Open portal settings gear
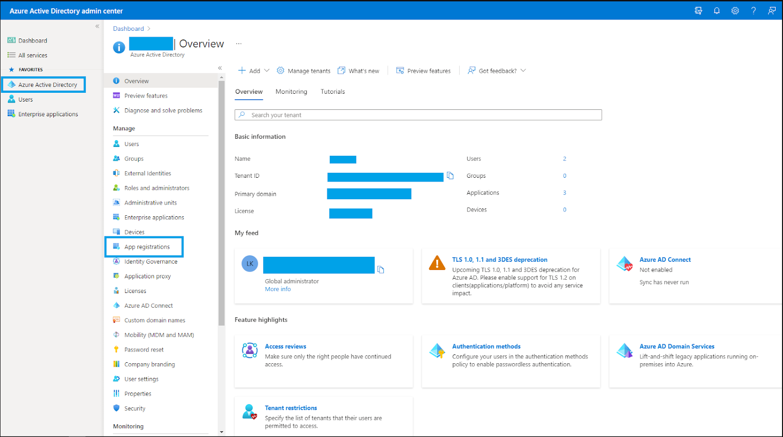 735,11
